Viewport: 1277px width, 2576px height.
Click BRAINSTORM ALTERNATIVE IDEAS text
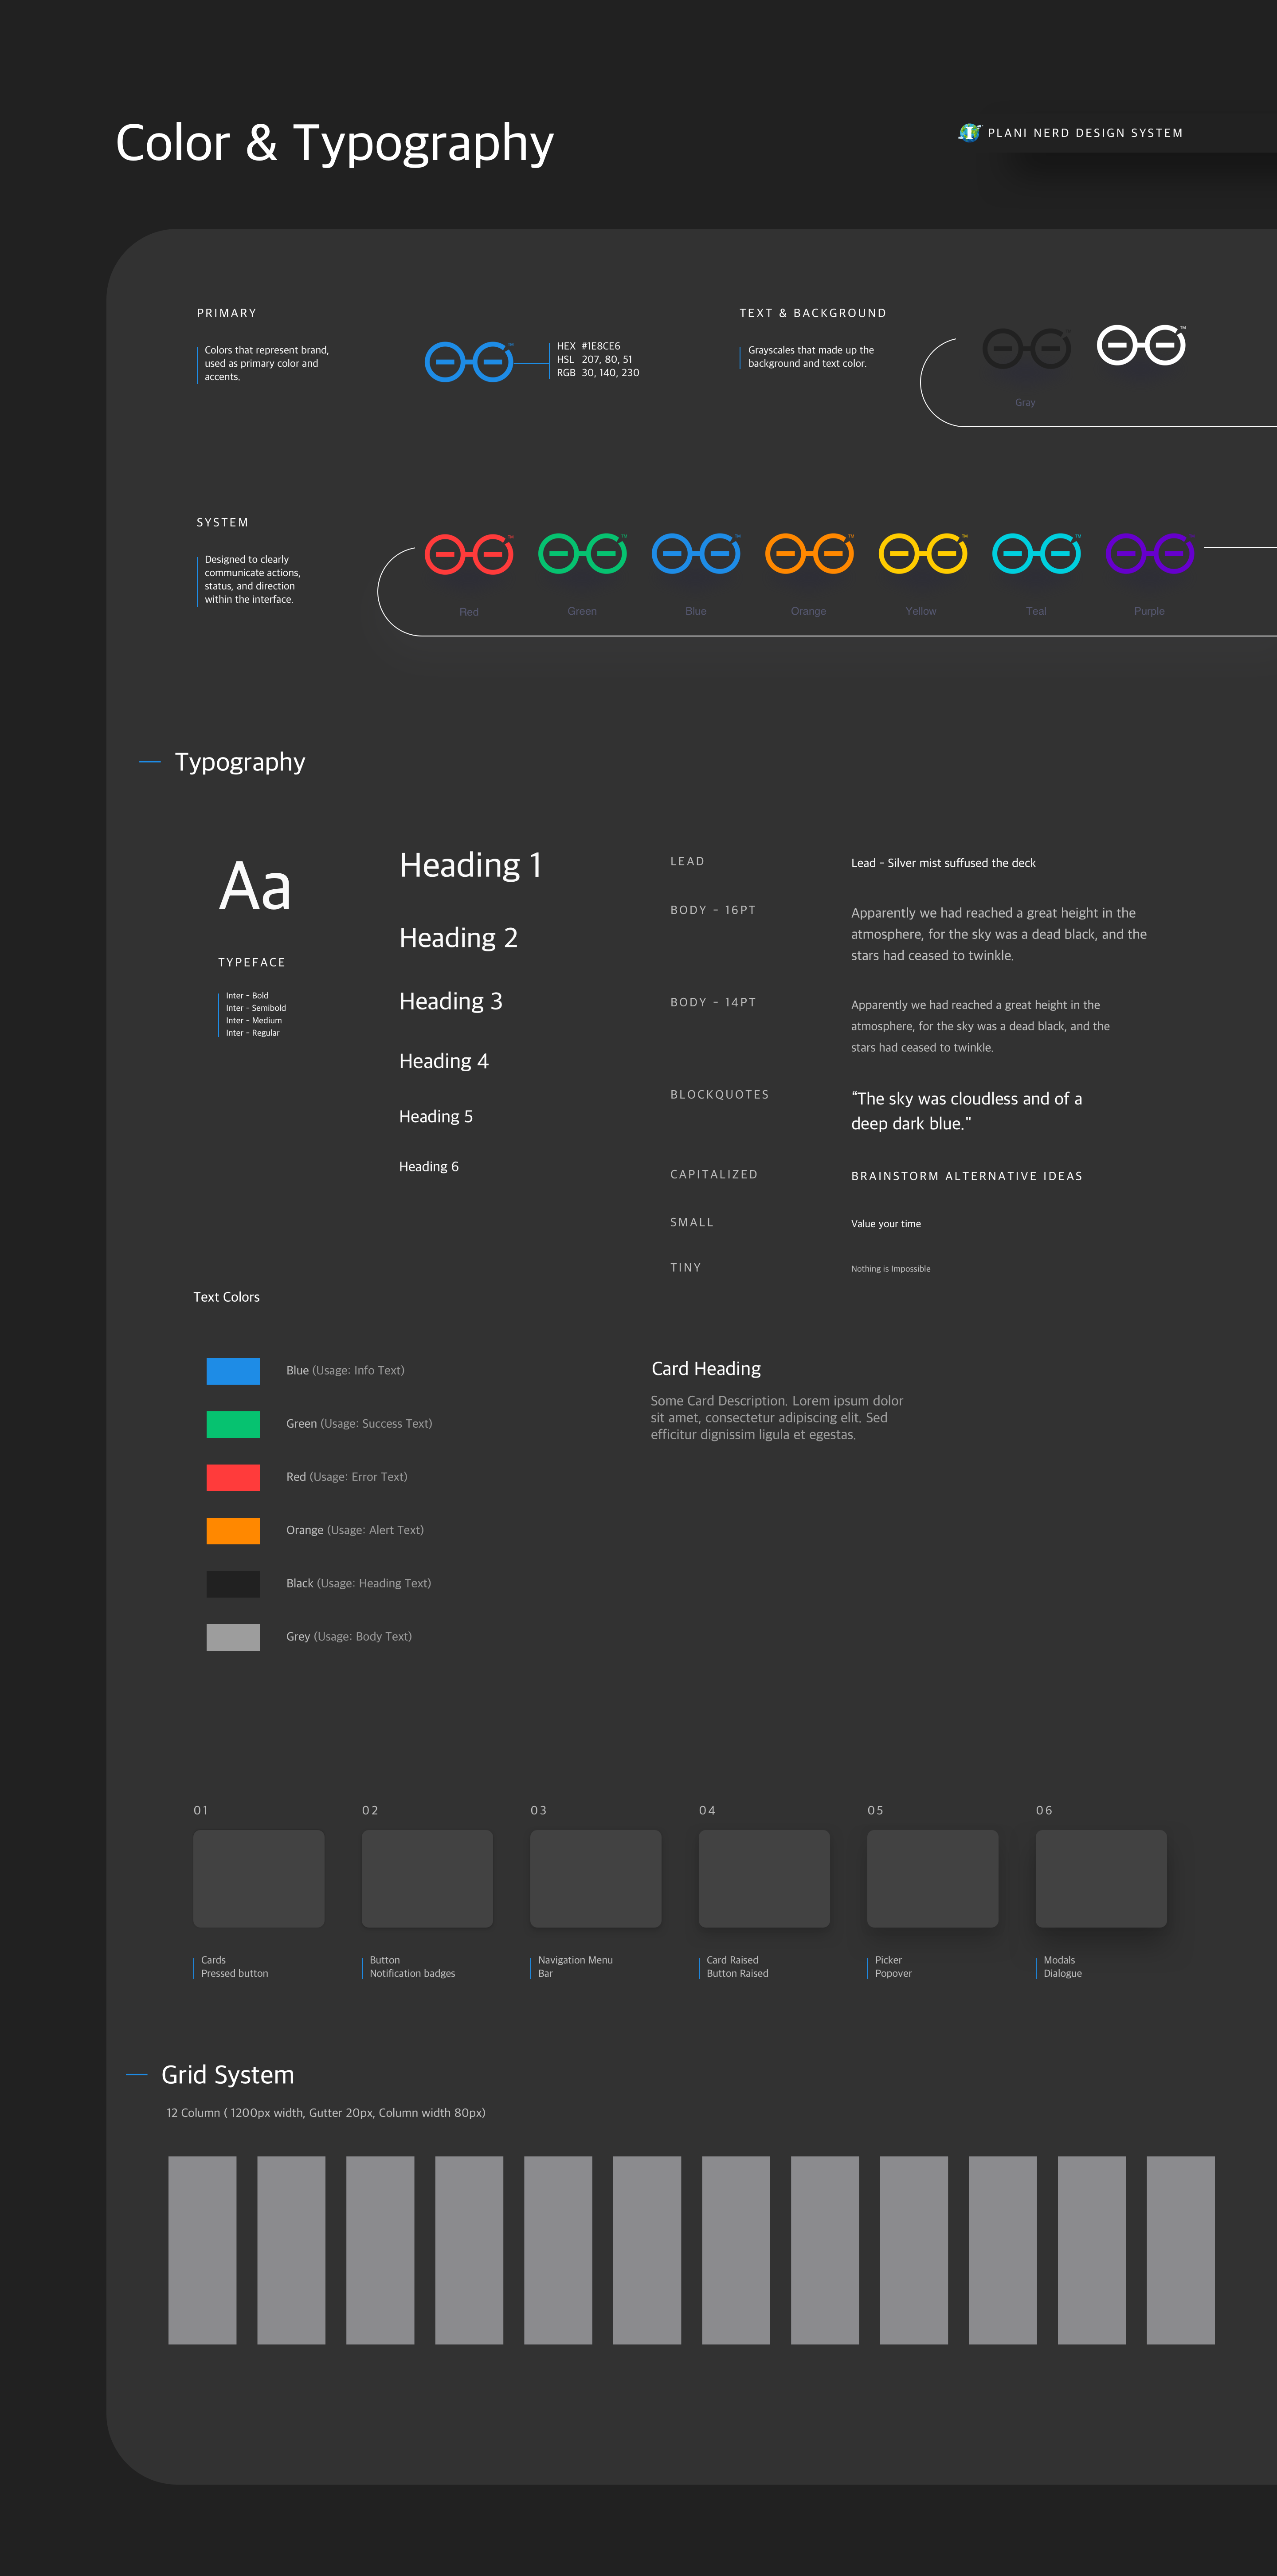967,1176
